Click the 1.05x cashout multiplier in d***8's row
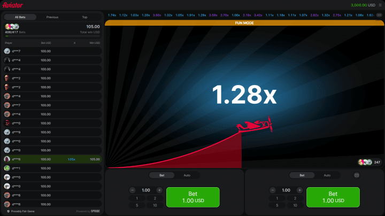This screenshot has height=216, width=385. [x=72, y=159]
